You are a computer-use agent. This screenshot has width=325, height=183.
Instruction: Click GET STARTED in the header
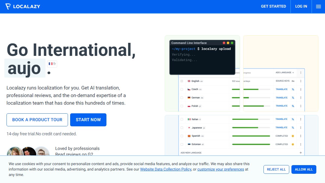[274, 6]
